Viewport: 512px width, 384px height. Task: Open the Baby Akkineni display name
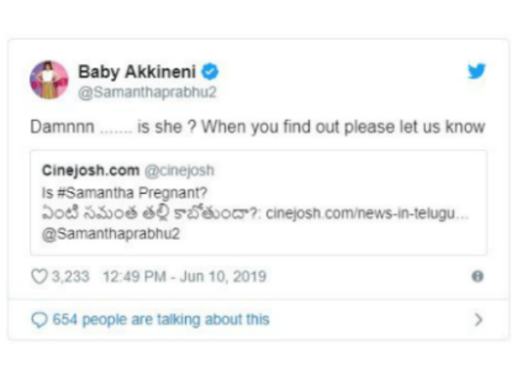[x=138, y=71]
